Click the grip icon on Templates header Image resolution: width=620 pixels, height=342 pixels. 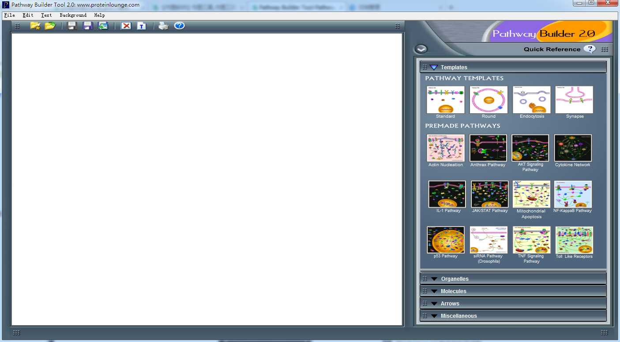(x=425, y=67)
